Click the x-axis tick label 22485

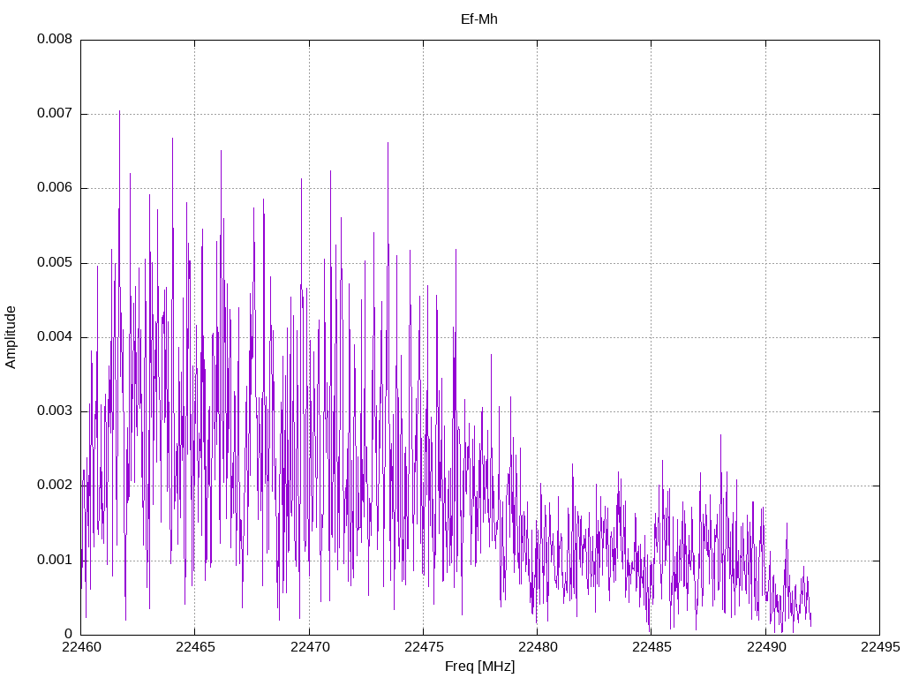click(652, 647)
